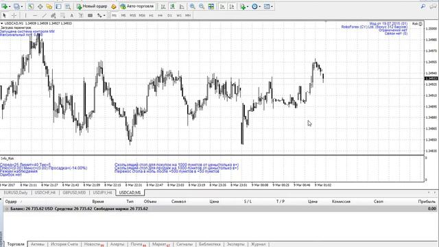
Task: Open the GBPUSD,M30 chart tab
Action: tap(74, 193)
